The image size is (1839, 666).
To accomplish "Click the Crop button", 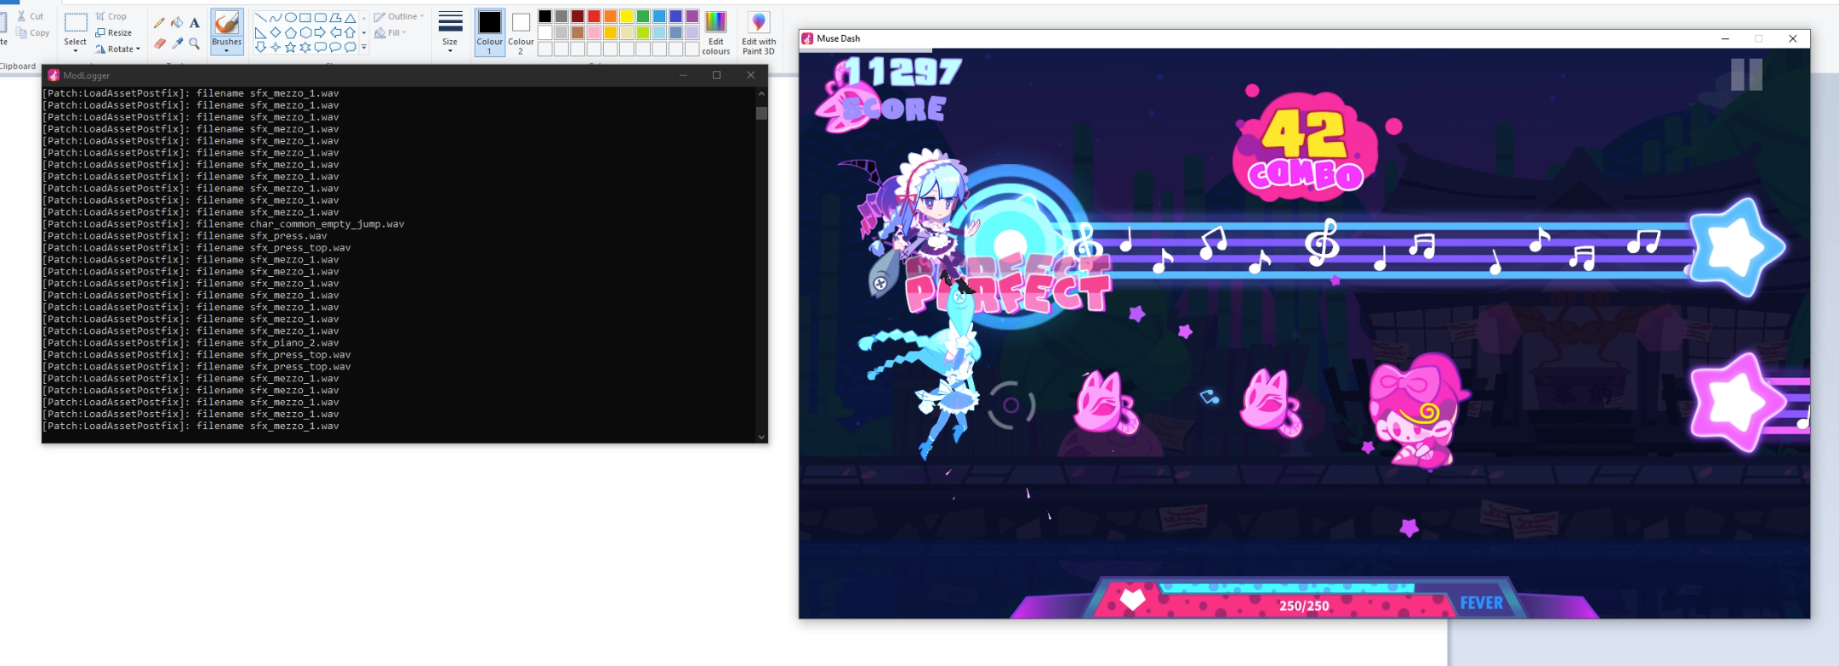I will coord(111,16).
